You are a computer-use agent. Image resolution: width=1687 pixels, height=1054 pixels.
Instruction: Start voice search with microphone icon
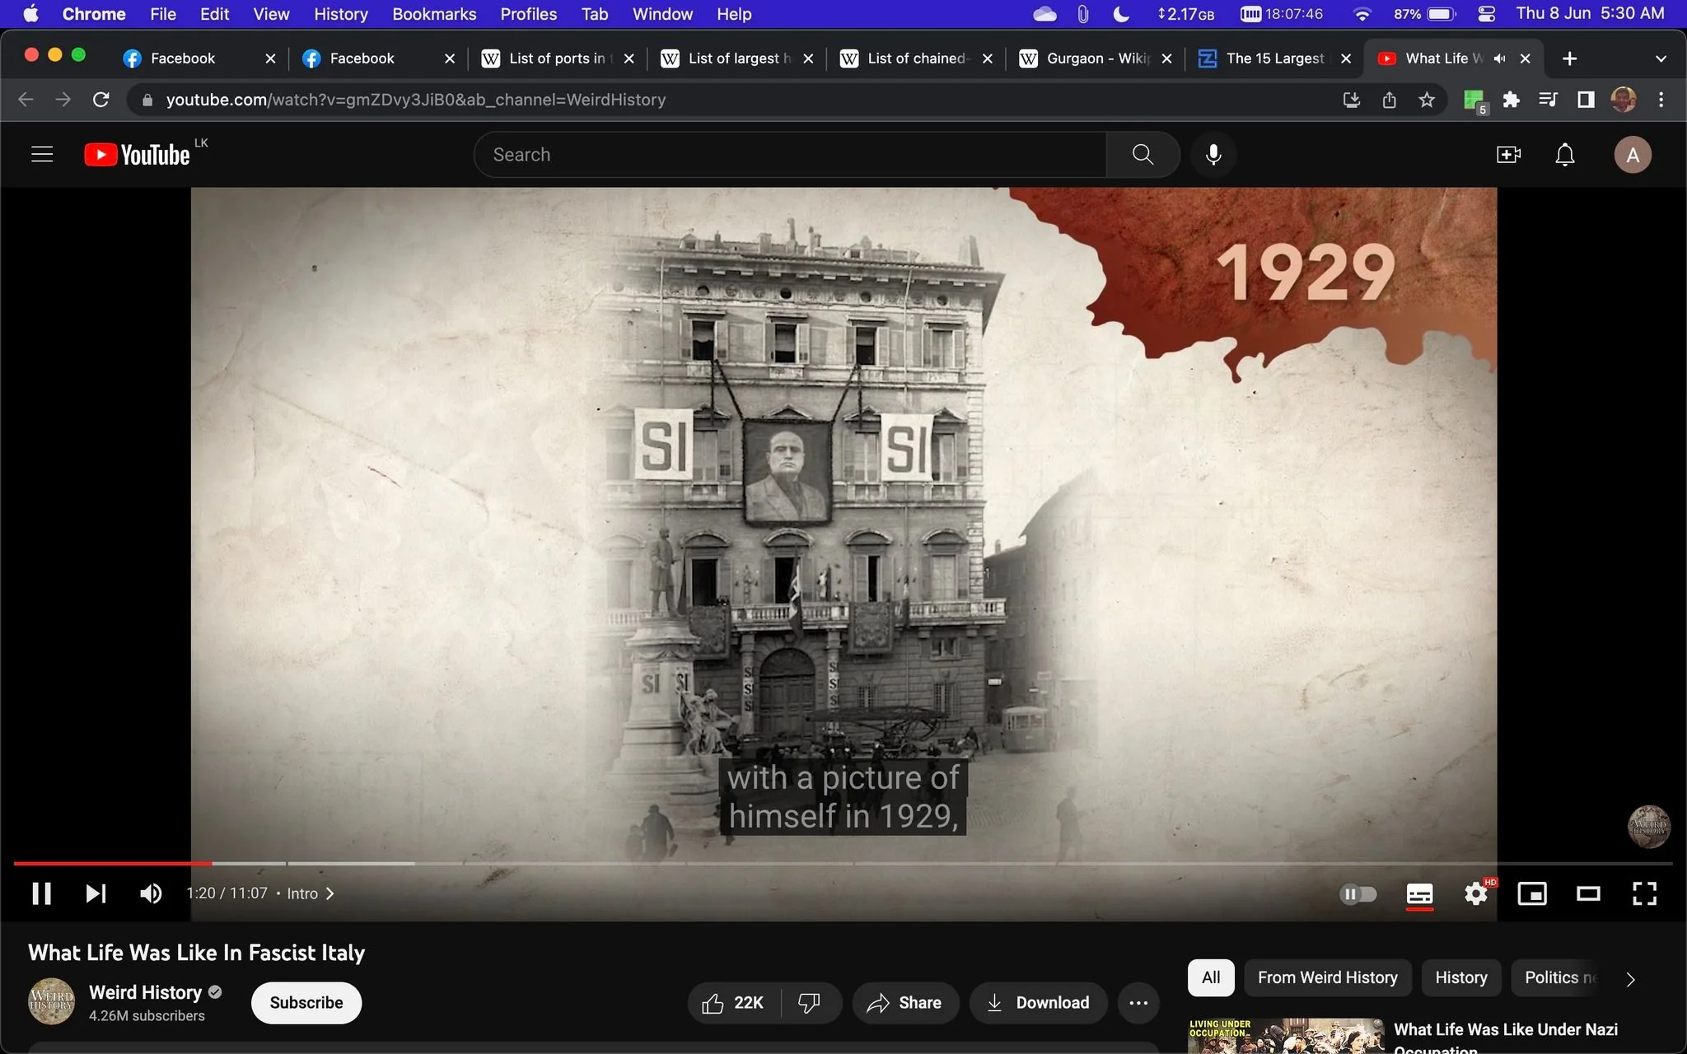click(1213, 155)
